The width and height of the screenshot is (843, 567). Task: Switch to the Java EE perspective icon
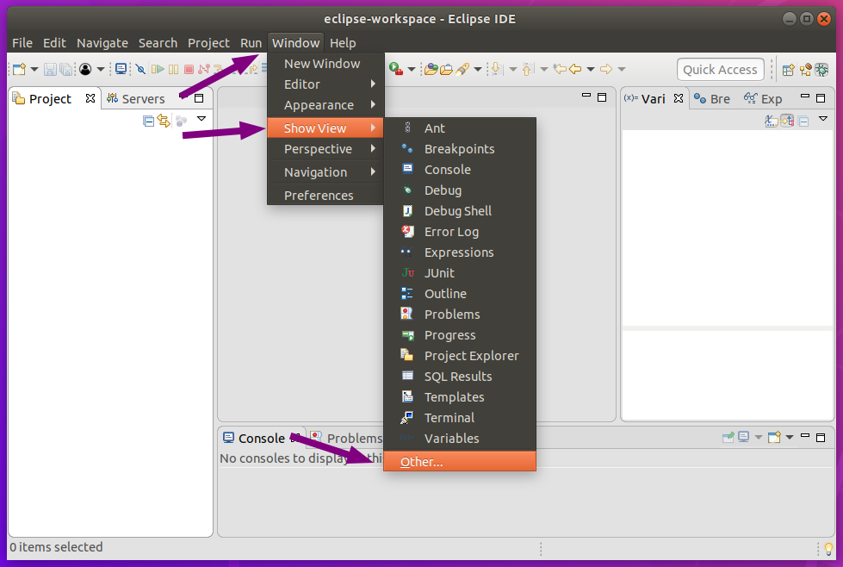[x=805, y=70]
